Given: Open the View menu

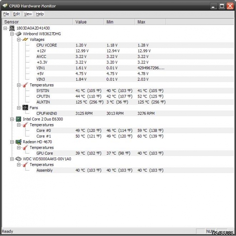Looking at the screenshot, I should point(28,14).
